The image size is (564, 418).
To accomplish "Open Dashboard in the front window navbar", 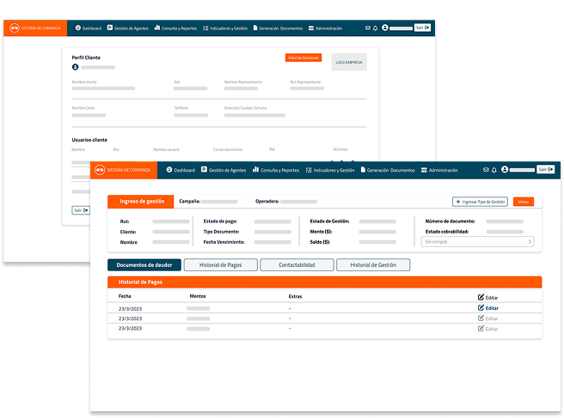I will [181, 170].
